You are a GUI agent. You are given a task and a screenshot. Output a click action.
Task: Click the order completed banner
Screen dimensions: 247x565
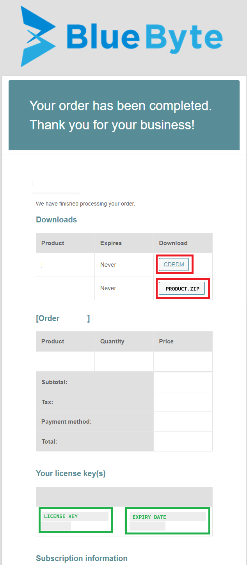point(124,115)
